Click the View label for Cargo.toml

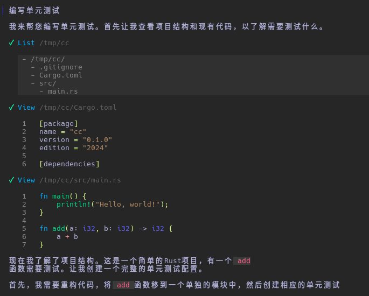(x=26, y=107)
